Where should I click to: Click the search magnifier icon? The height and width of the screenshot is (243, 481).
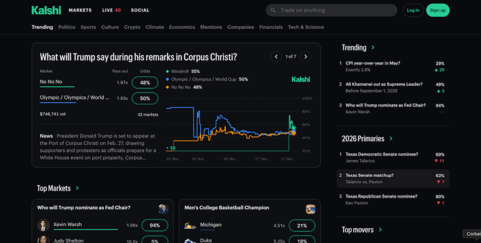pos(273,10)
